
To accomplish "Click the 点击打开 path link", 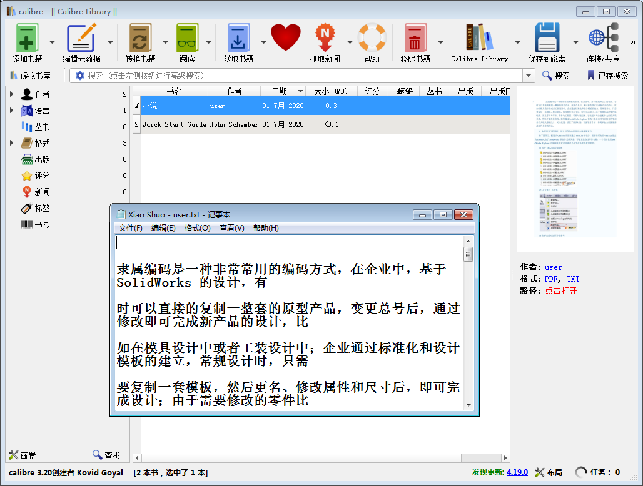I will click(561, 290).
